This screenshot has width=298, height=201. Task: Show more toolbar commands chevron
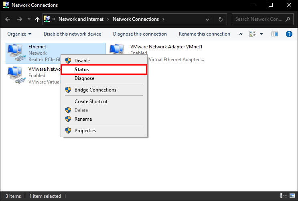click(x=241, y=34)
